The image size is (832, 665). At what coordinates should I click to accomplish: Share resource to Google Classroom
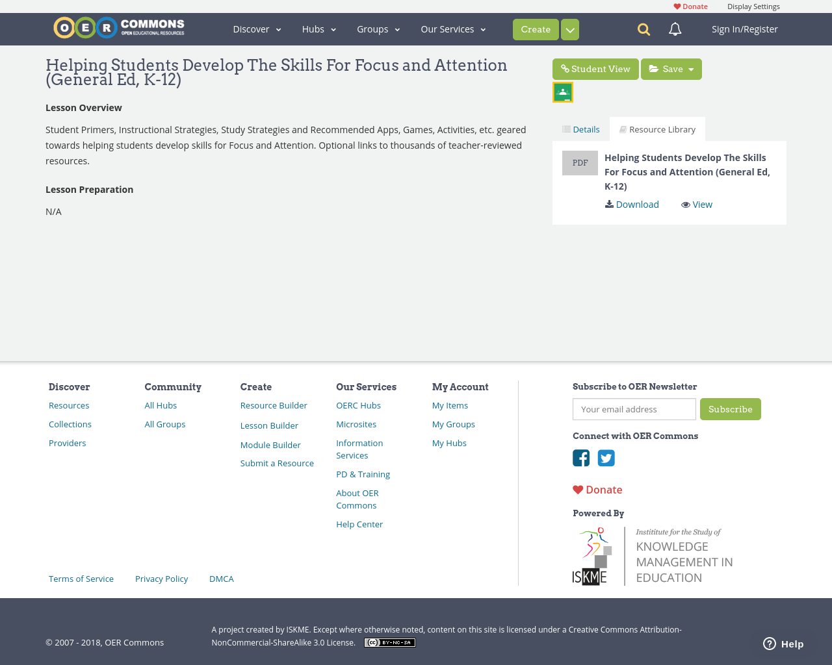click(x=562, y=92)
